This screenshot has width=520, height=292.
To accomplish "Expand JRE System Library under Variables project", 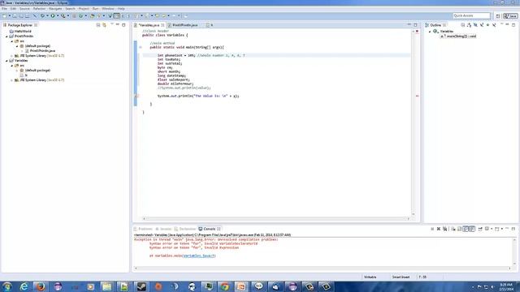I will coord(12,80).
